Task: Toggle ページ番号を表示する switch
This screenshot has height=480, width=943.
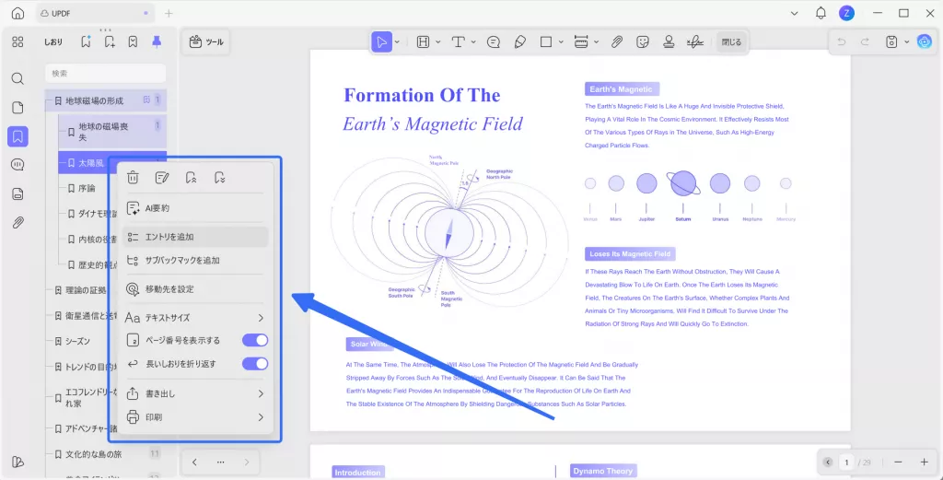Action: coord(255,341)
